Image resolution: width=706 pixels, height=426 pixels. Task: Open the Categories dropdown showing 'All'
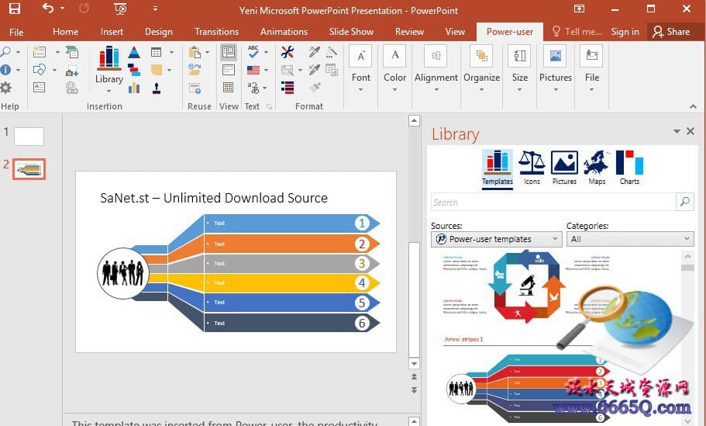[x=630, y=239]
